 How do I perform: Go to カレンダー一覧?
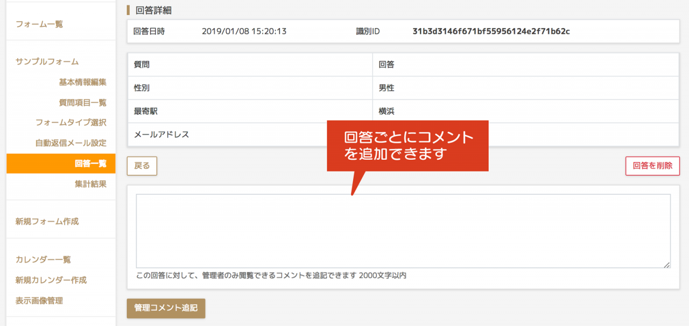coord(43,260)
